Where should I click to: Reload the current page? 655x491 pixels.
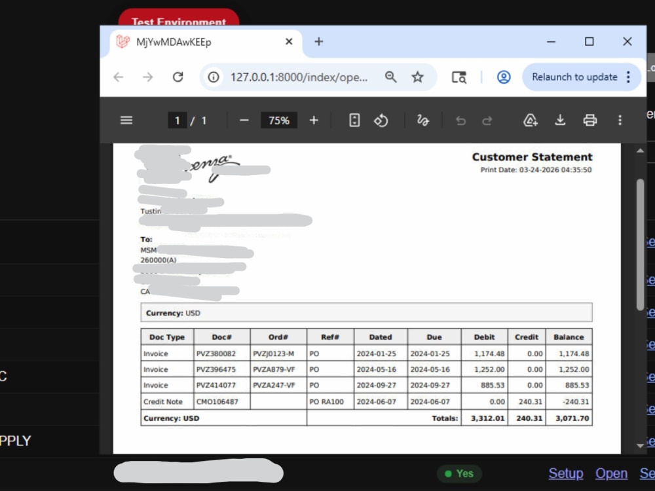[x=178, y=77]
